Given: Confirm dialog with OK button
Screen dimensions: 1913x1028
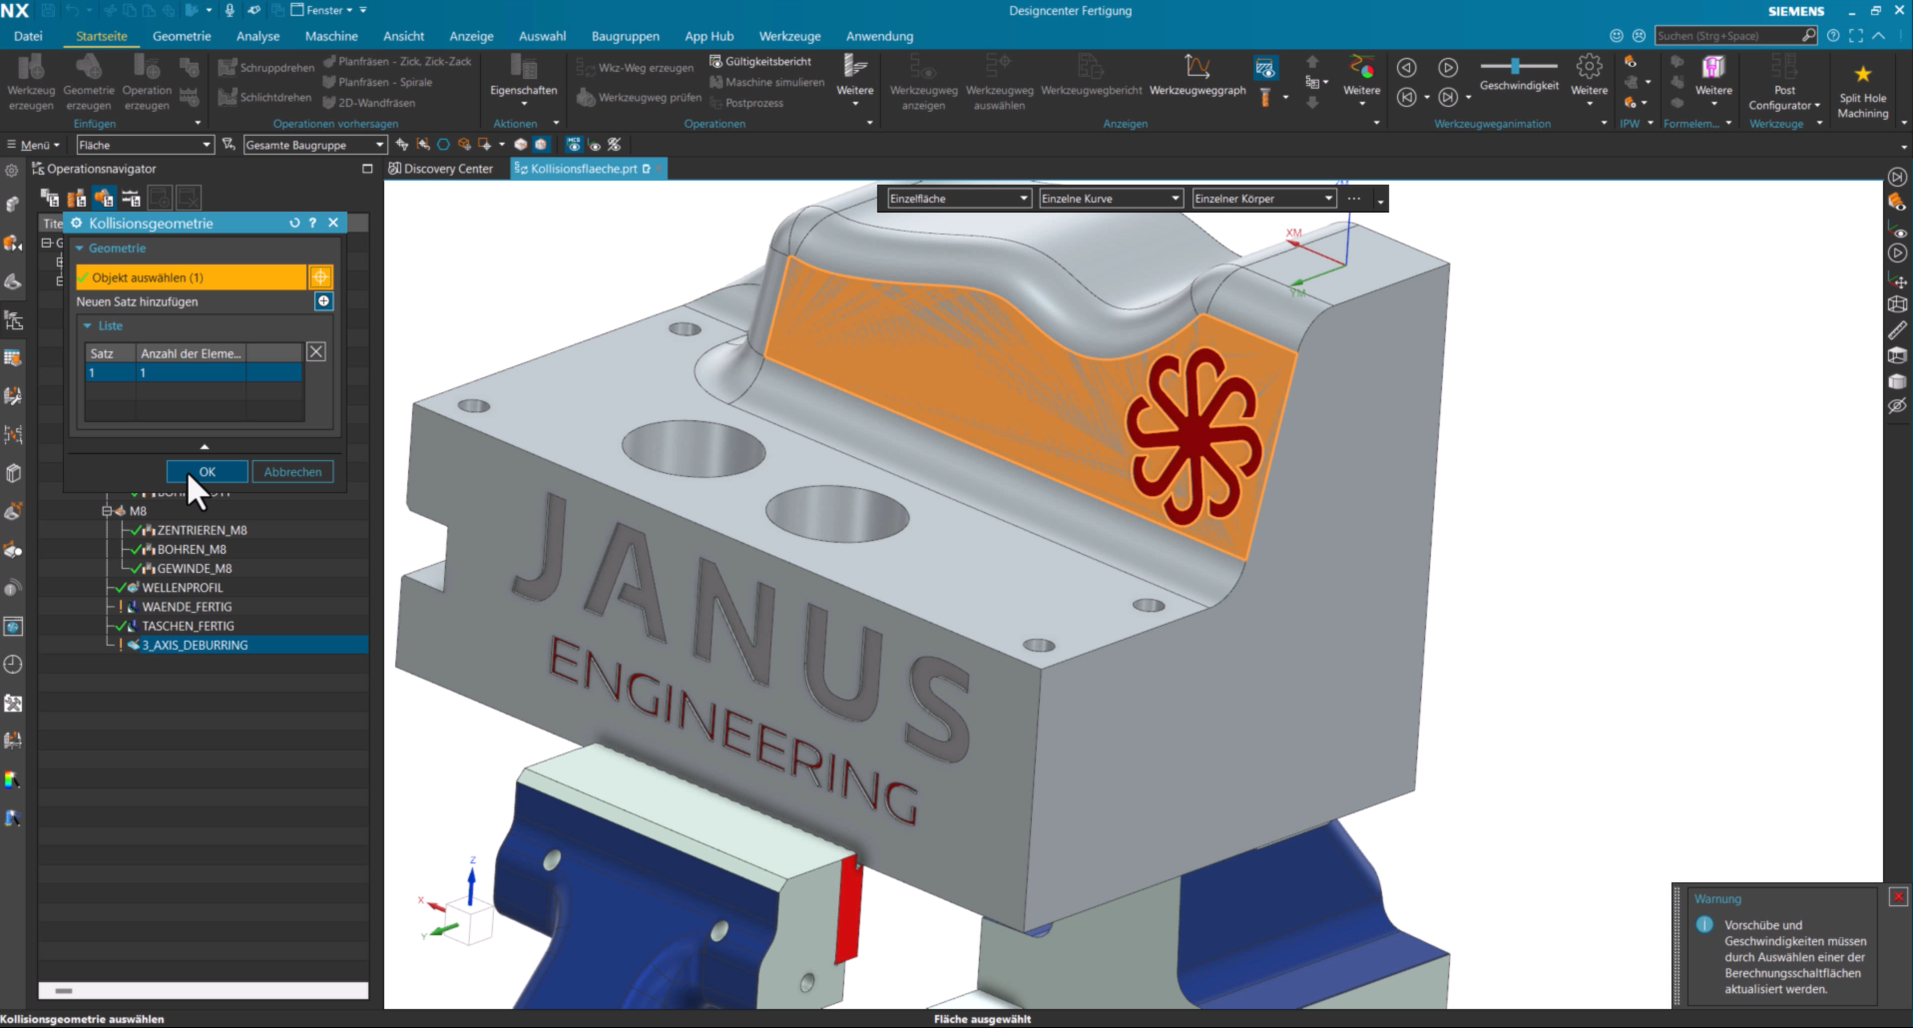Looking at the screenshot, I should click(x=208, y=472).
